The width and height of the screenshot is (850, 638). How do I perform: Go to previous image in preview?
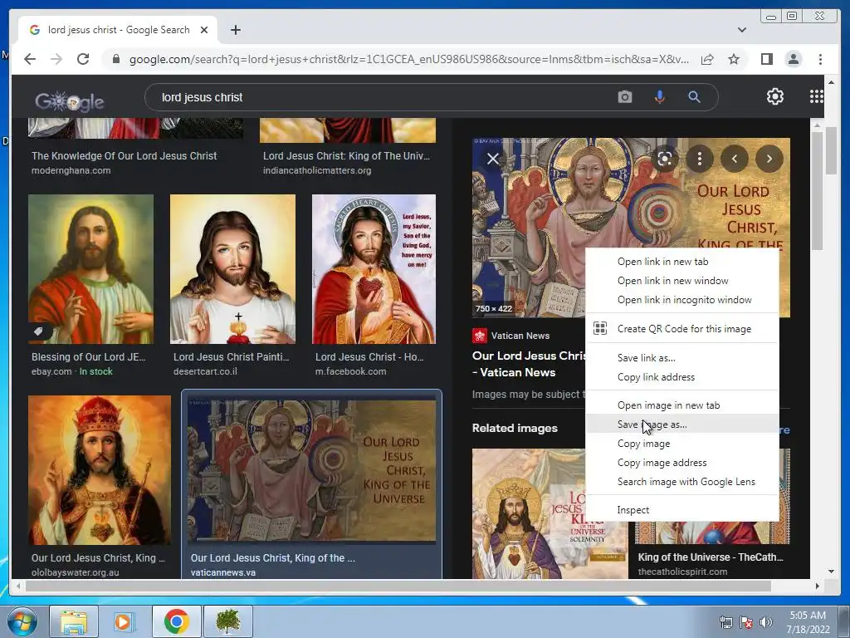pos(734,159)
